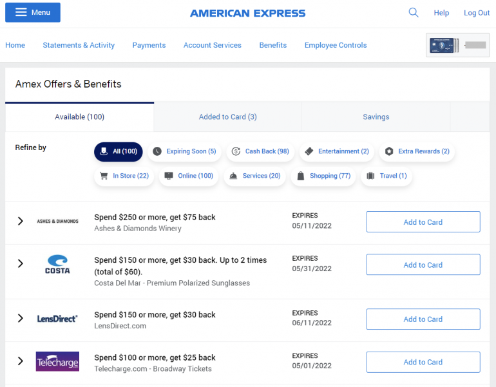This screenshot has height=387, width=496.
Task: Expand the Telecharge offer row
Action: pos(21,361)
